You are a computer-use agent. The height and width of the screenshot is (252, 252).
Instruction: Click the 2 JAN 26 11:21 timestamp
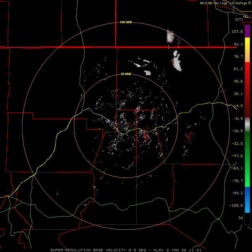[x=184, y=250]
